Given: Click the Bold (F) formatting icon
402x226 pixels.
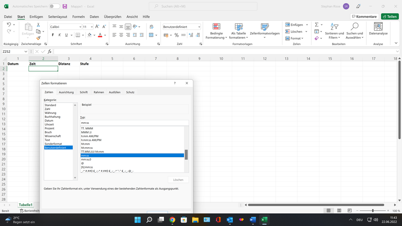Looking at the screenshot, I should pos(53,35).
